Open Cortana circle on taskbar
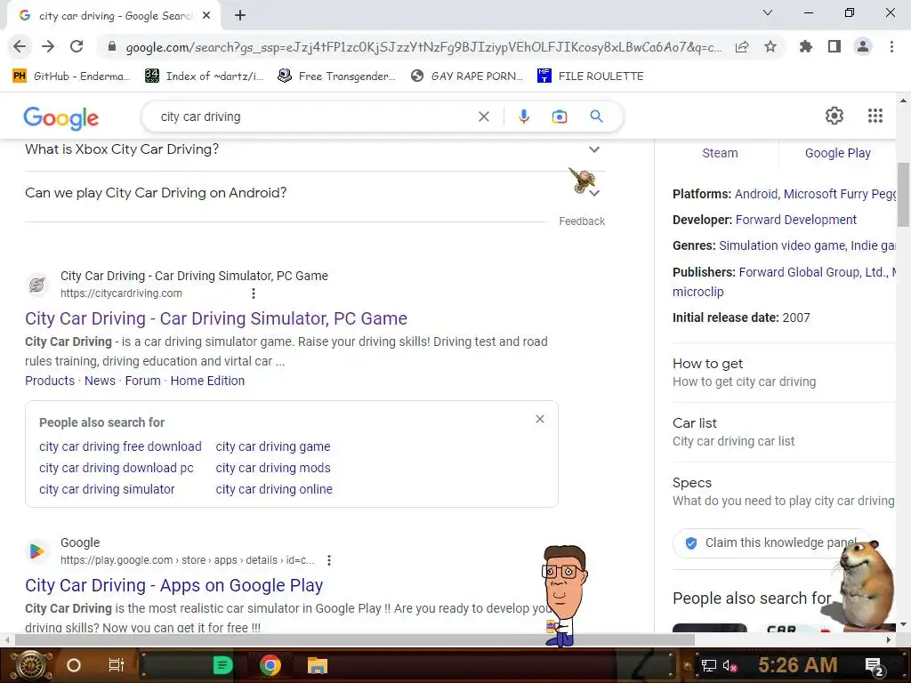 pos(73,665)
